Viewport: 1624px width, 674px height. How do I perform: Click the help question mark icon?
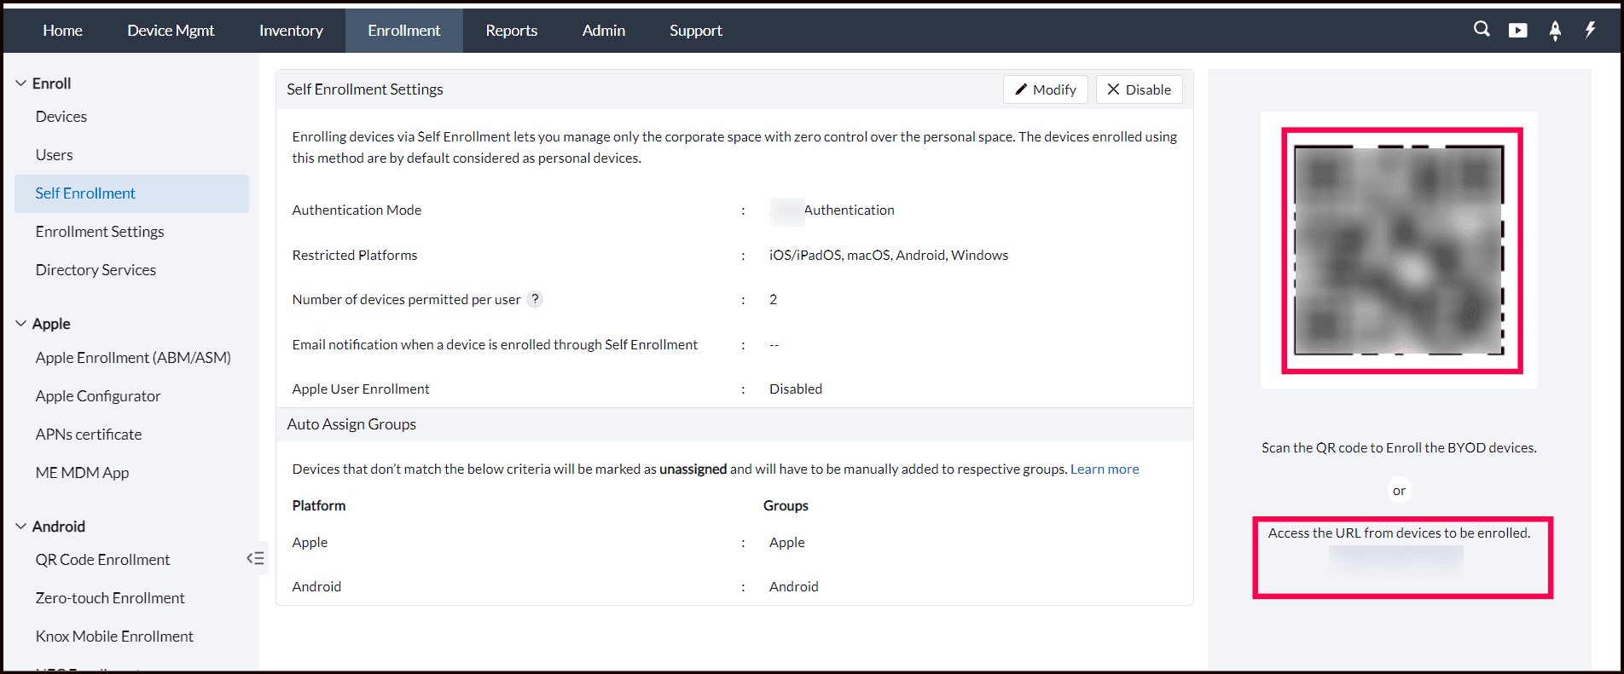pos(535,299)
